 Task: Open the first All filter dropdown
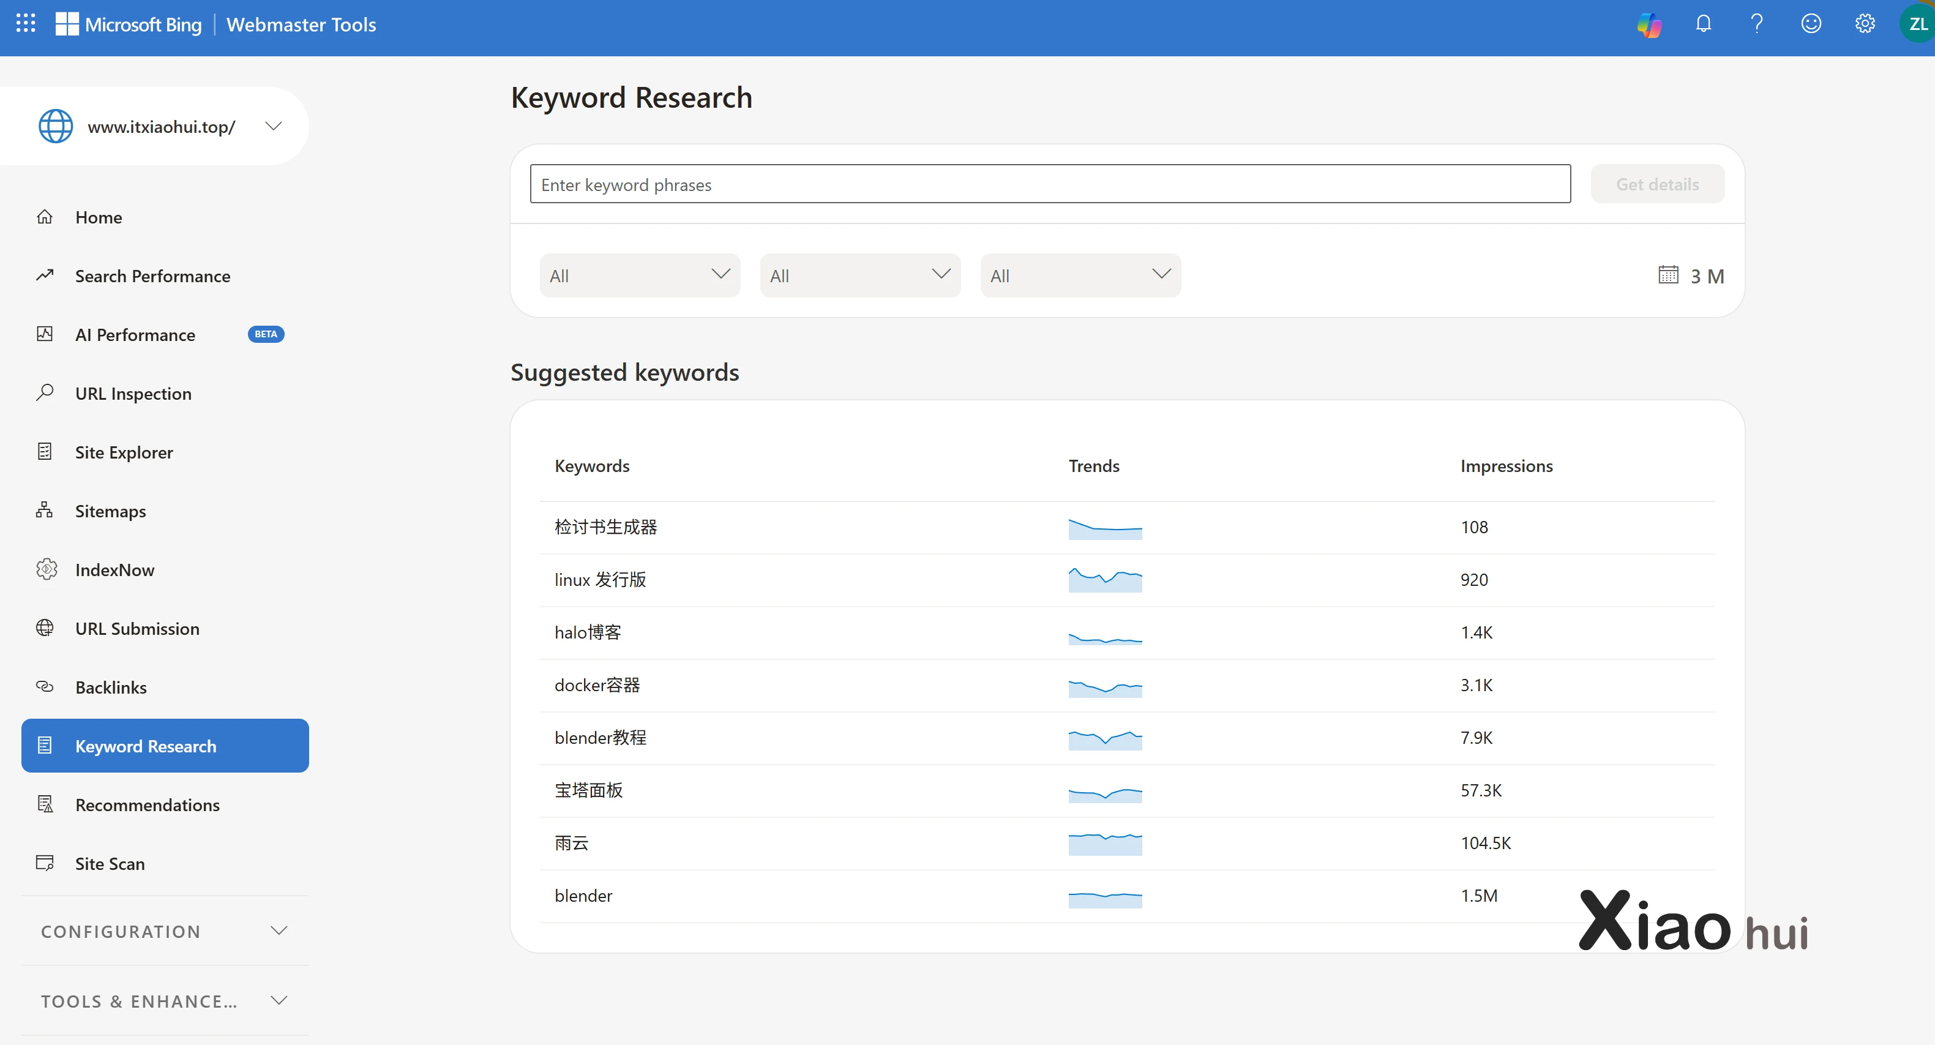639,275
